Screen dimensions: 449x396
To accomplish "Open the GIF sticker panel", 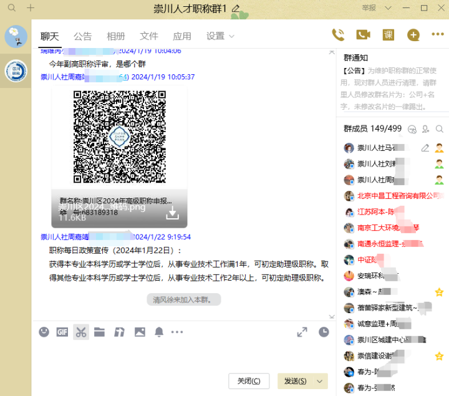I will tap(62, 332).
